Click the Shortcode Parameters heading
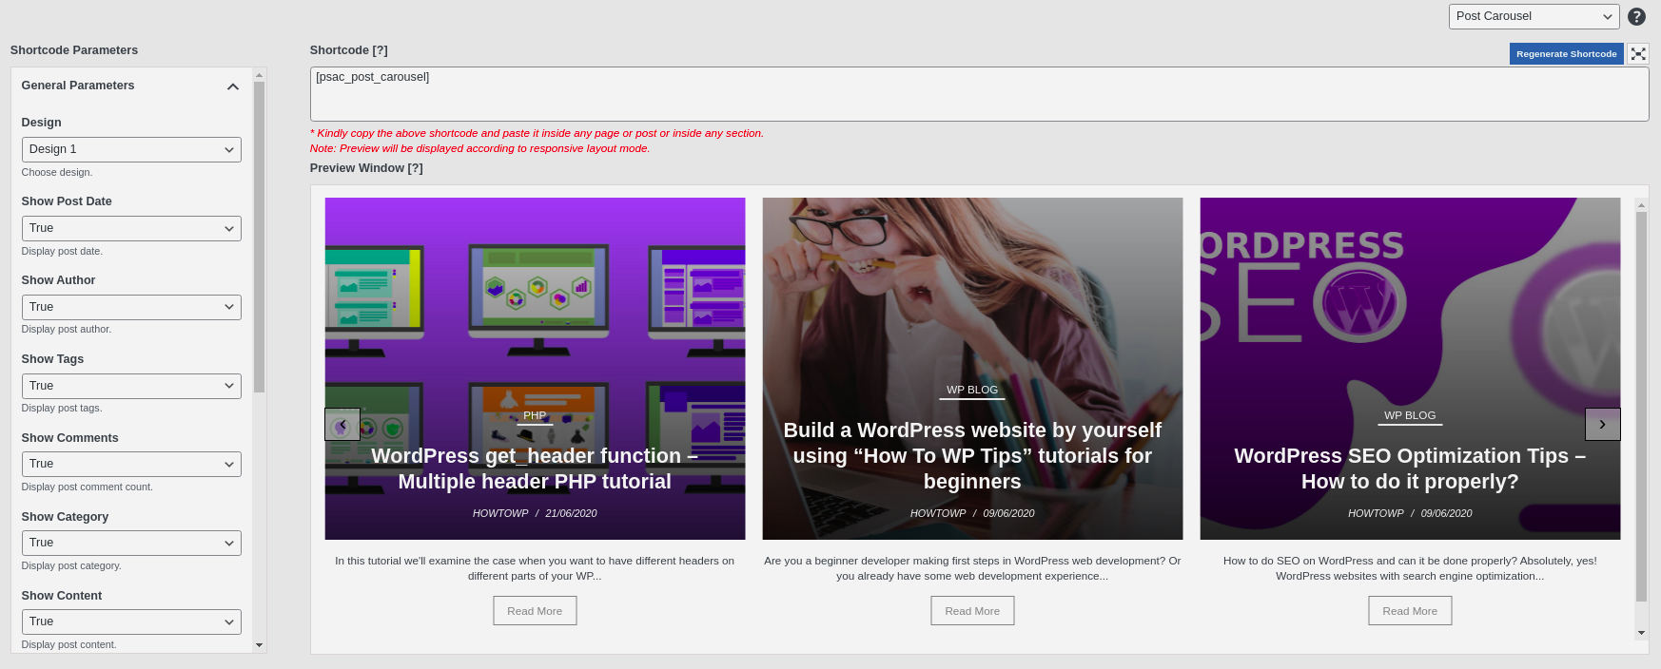This screenshot has width=1661, height=669. (x=74, y=50)
